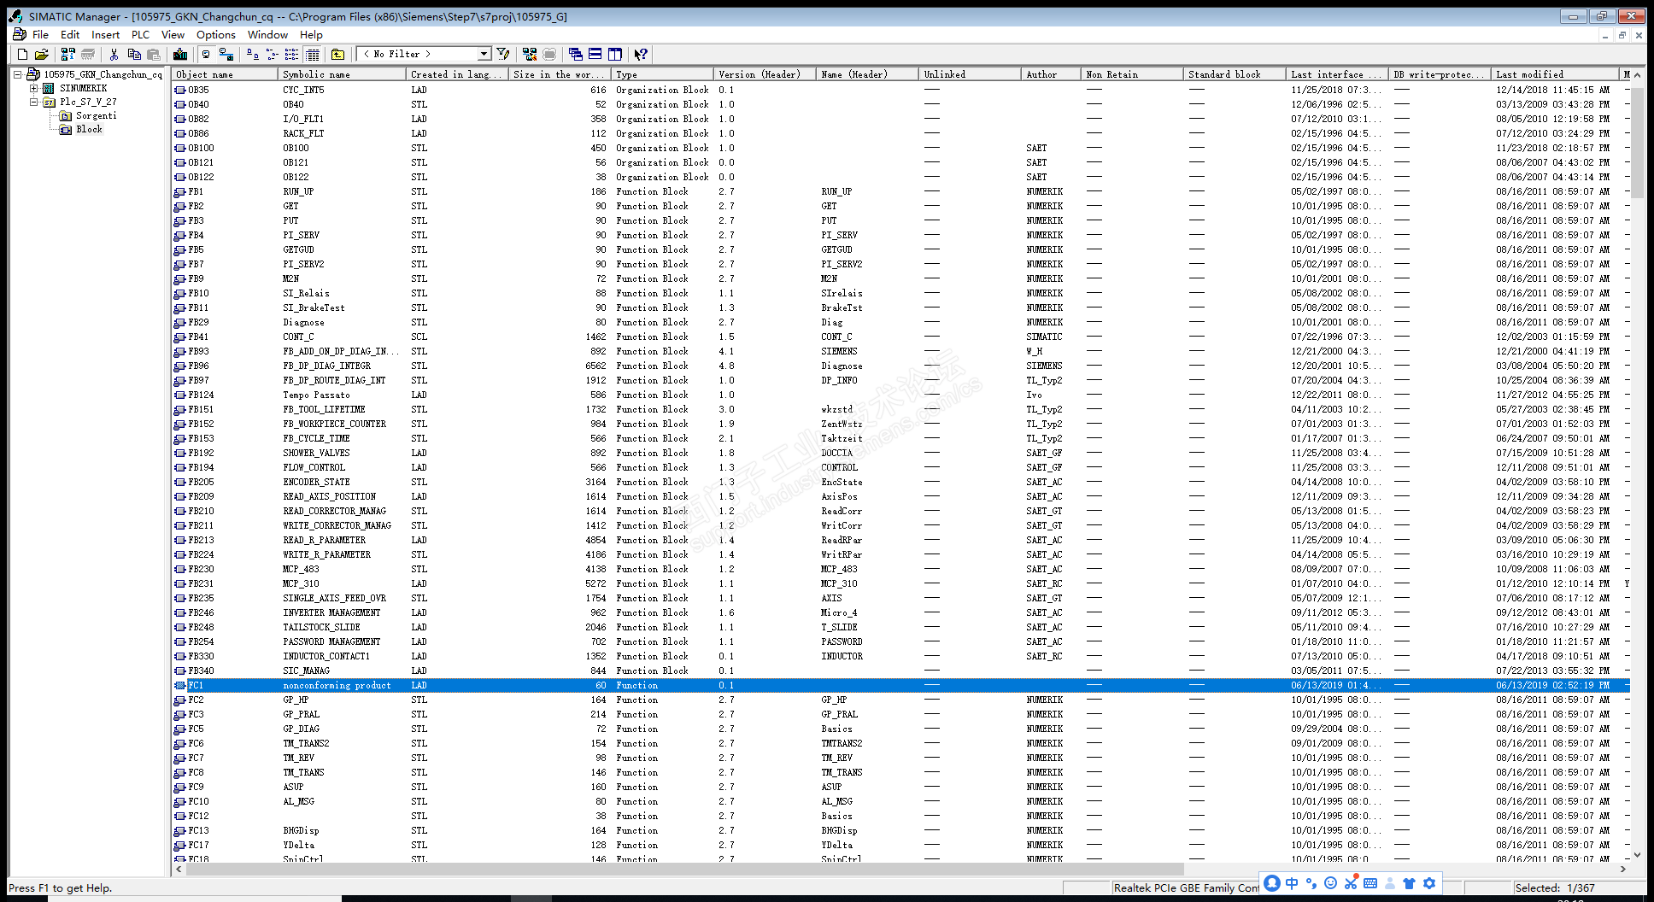Open the IME emoji smiley icon
The image size is (1654, 902).
click(x=1330, y=883)
